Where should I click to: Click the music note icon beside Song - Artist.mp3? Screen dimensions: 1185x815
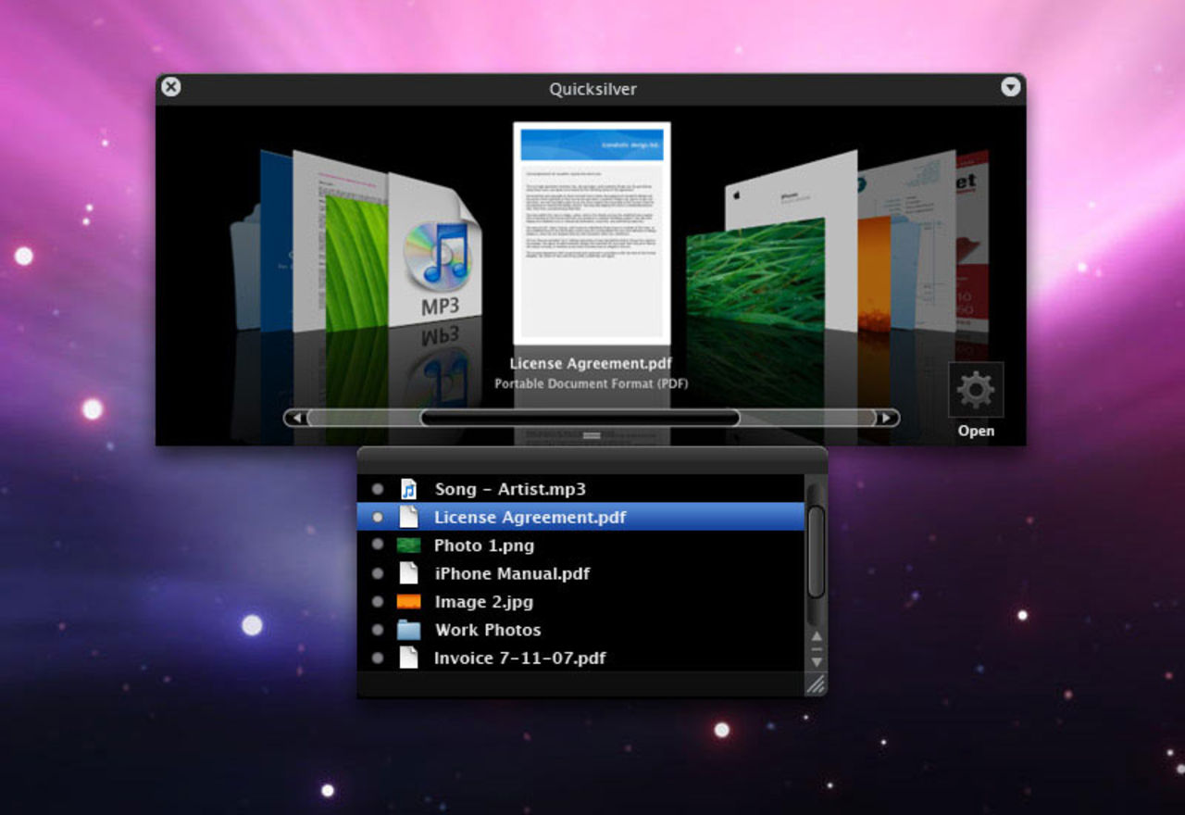click(408, 489)
